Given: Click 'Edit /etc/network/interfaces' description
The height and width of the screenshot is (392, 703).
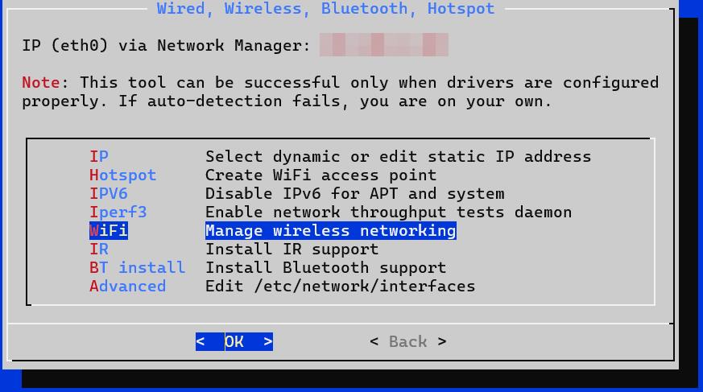Looking at the screenshot, I should (x=341, y=286).
